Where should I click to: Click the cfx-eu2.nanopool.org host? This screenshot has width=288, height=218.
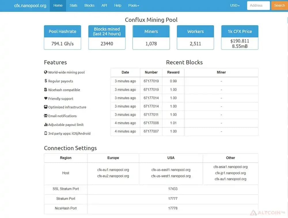113,176
